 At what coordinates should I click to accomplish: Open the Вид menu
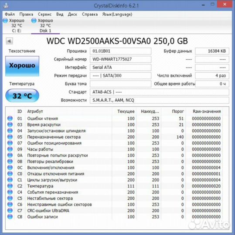pos(60,14)
